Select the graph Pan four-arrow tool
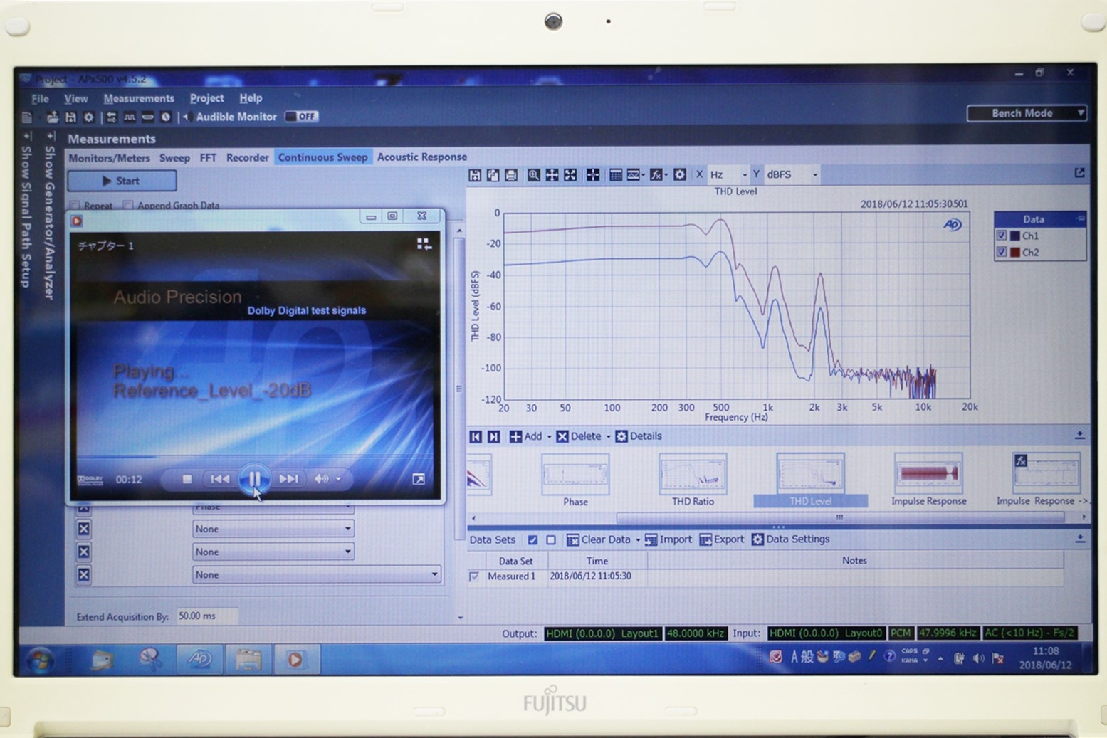This screenshot has width=1107, height=738. point(552,175)
